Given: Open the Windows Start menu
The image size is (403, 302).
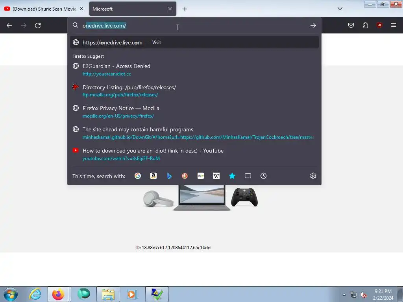Looking at the screenshot, I should click(11, 294).
